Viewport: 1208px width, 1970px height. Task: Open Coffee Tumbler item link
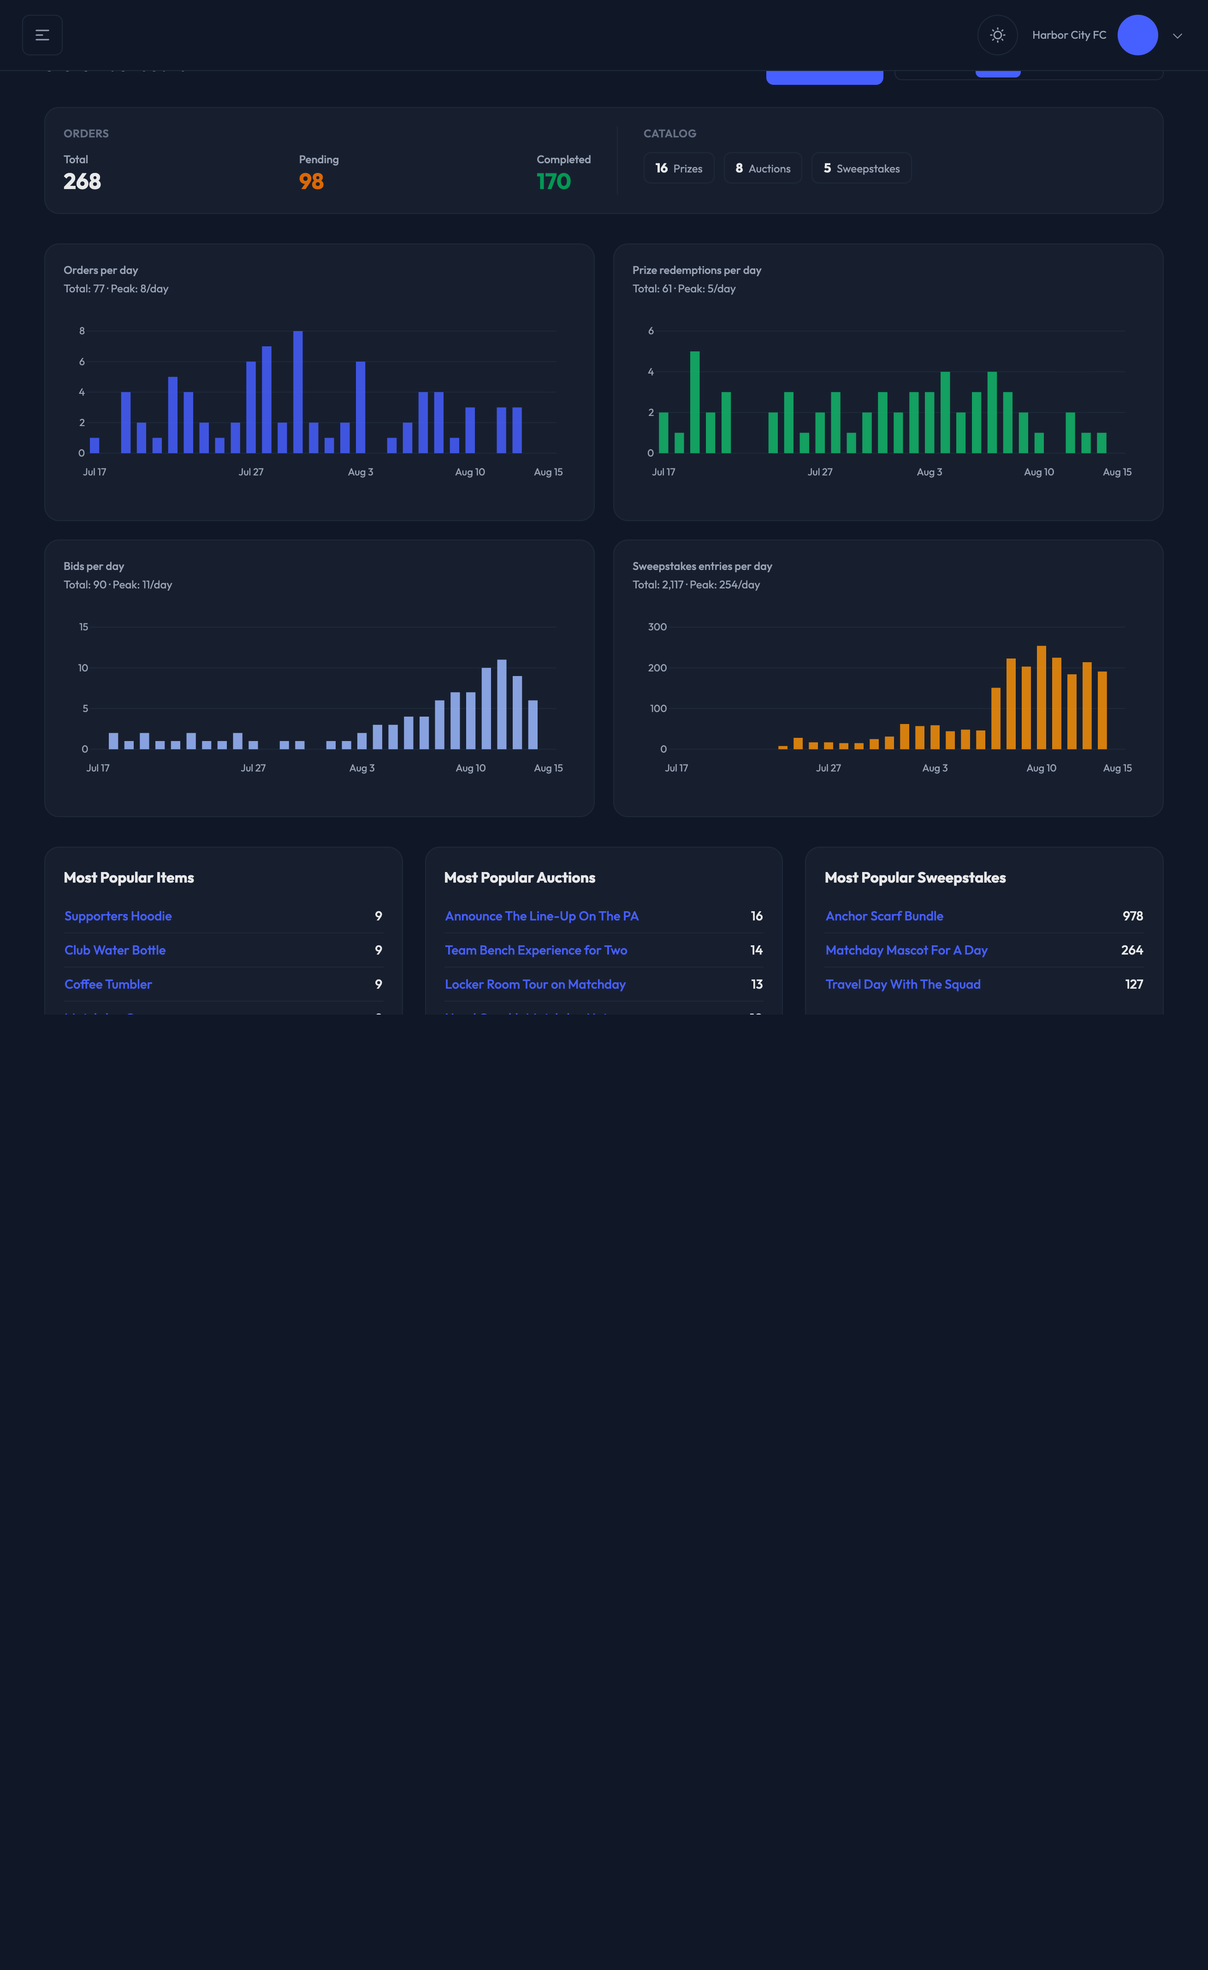pyautogui.click(x=108, y=984)
